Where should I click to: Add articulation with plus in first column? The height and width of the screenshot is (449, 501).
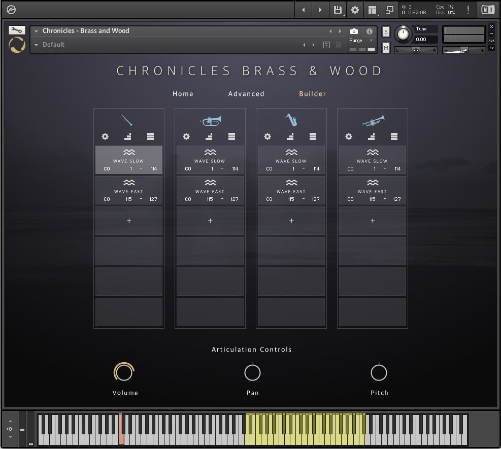[x=129, y=221]
